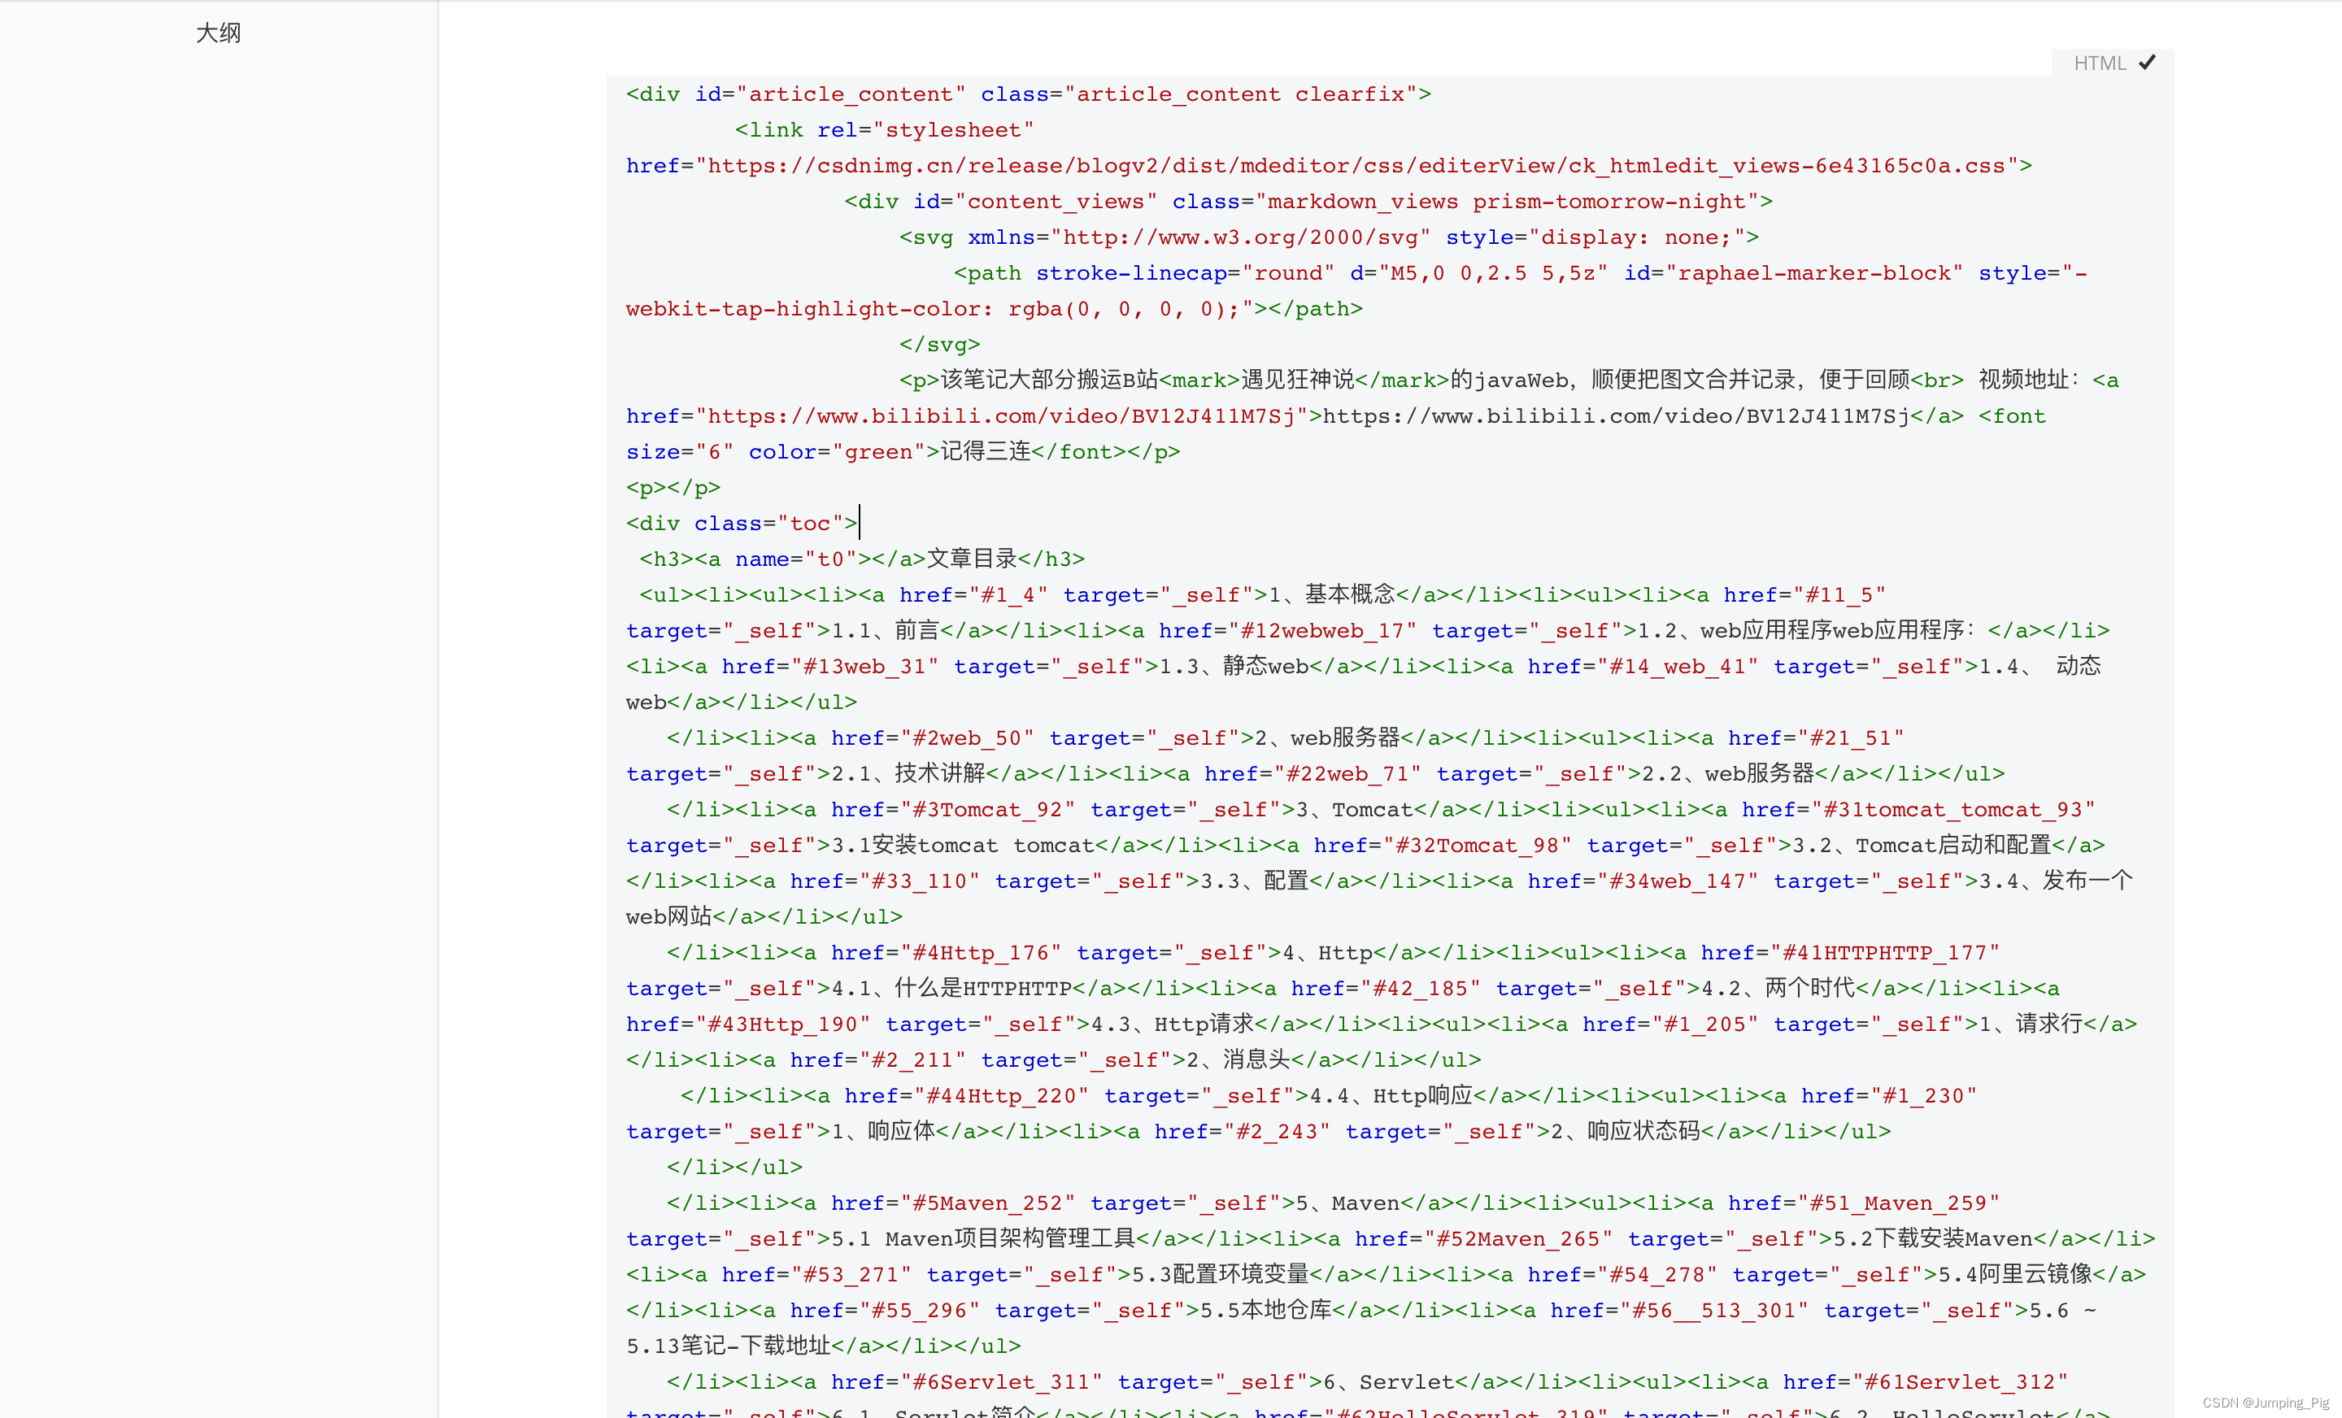Click the 遇见狂神说 mark text
The image size is (2342, 1418).
1296,381
